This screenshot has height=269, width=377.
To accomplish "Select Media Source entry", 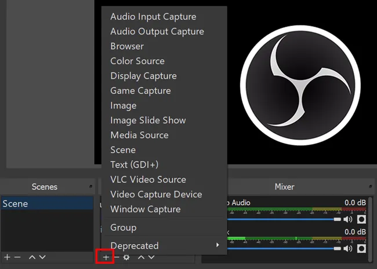I will click(x=164, y=135).
